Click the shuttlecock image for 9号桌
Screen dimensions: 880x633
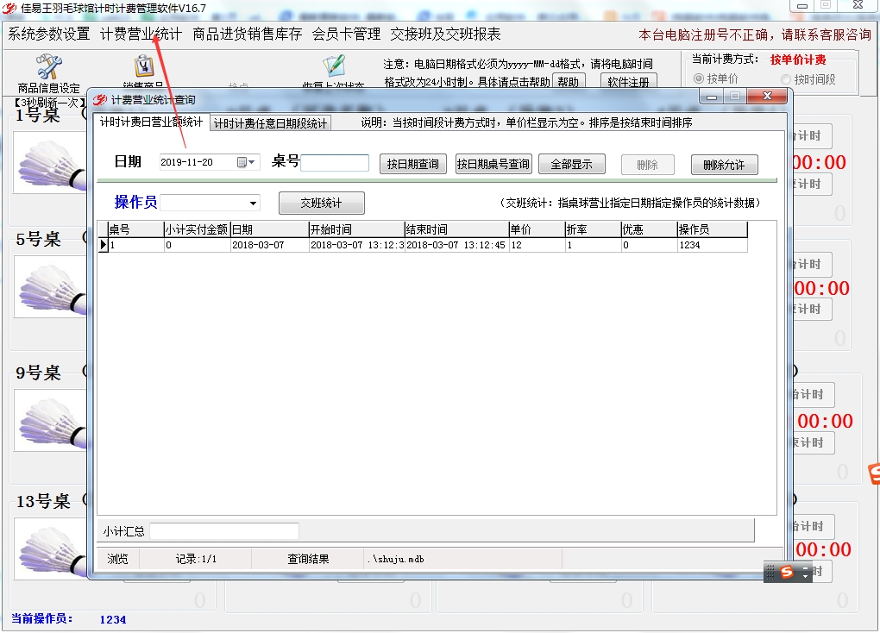tap(51, 421)
